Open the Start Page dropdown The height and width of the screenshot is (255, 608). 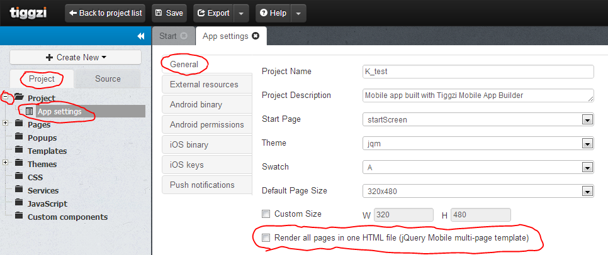(x=588, y=119)
